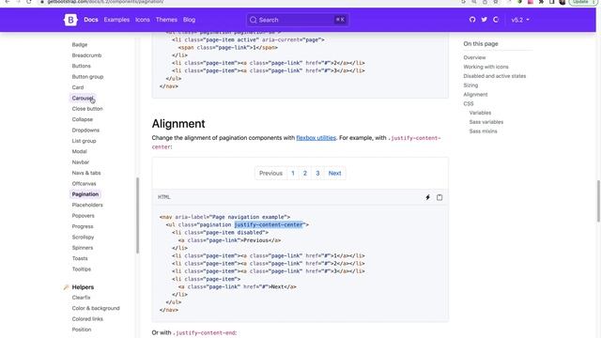Jump to Sass variables section
Image resolution: width=601 pixels, height=338 pixels.
486,122
